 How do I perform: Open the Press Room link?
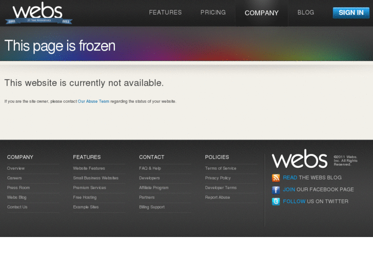click(18, 187)
